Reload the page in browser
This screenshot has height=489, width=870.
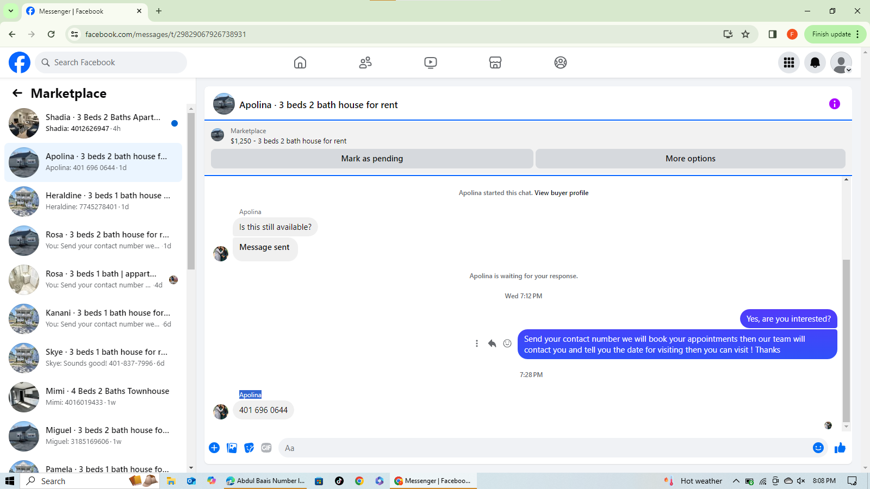coord(51,34)
